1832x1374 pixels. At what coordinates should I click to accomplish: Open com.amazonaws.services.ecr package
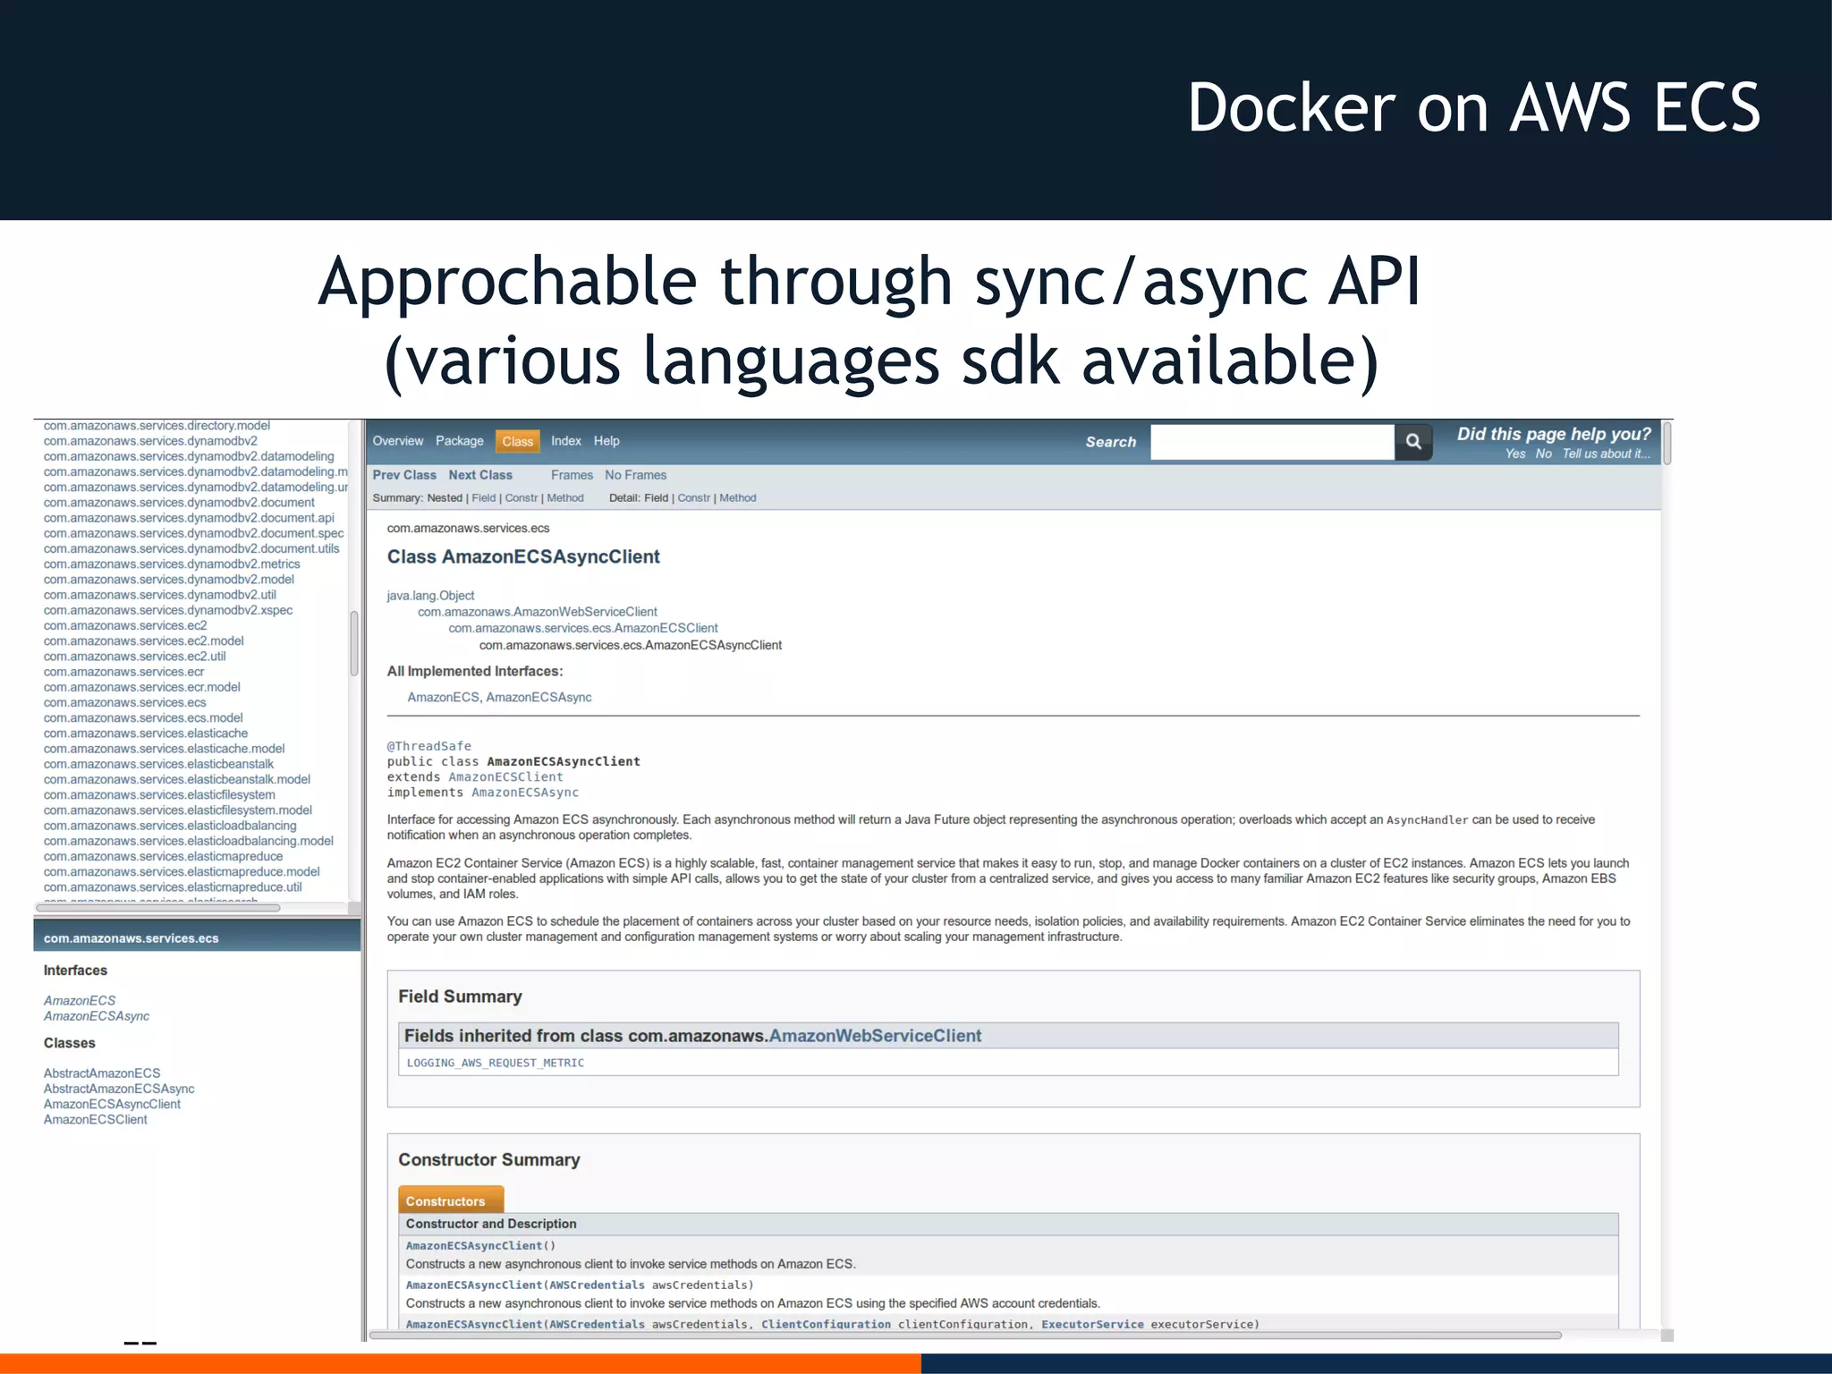point(123,672)
